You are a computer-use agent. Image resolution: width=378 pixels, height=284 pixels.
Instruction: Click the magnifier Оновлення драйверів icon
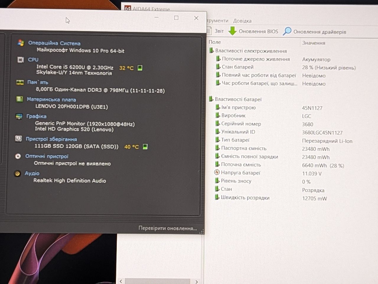pos(287,31)
